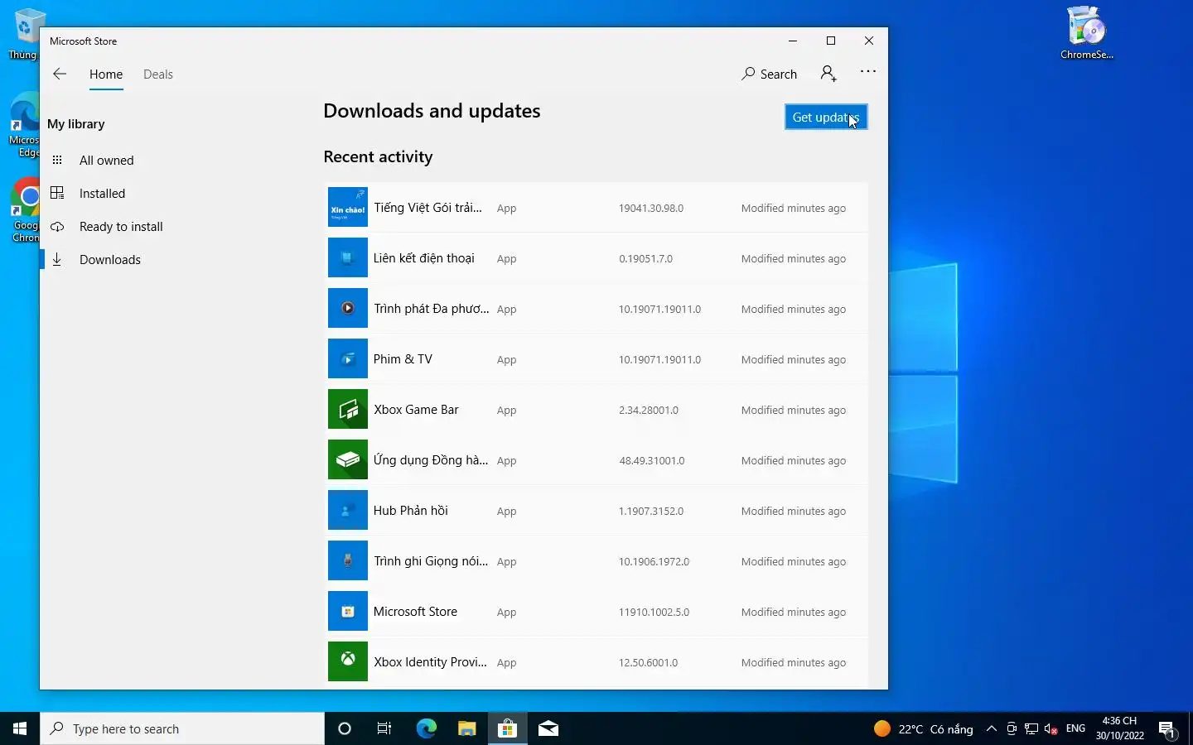Viewport: 1193px width, 745px height.
Task: Click the muted volume tray icon
Action: [1051, 728]
